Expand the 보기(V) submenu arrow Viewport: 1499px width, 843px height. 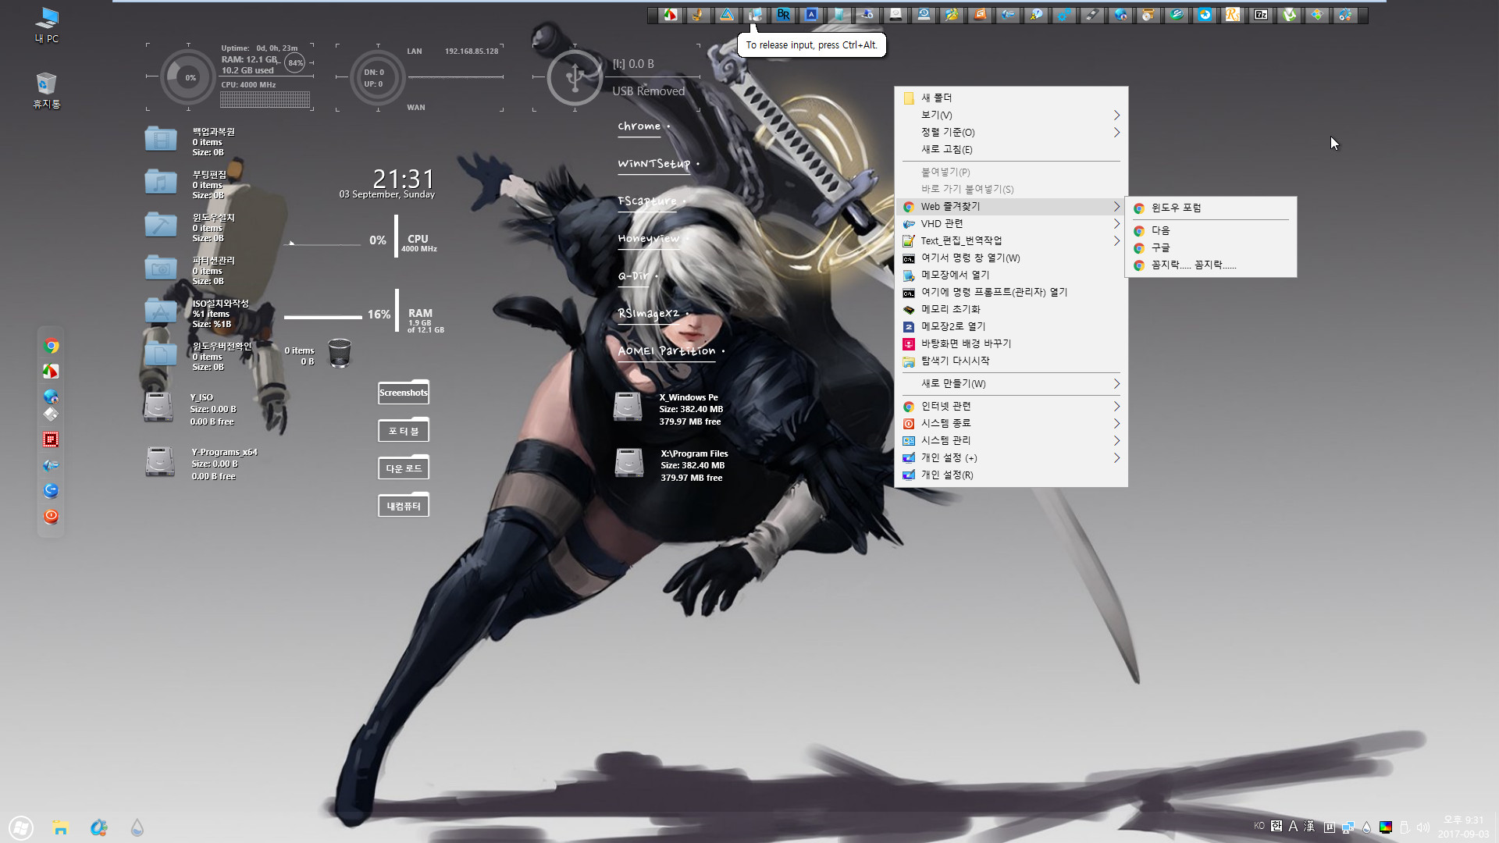[1116, 116]
